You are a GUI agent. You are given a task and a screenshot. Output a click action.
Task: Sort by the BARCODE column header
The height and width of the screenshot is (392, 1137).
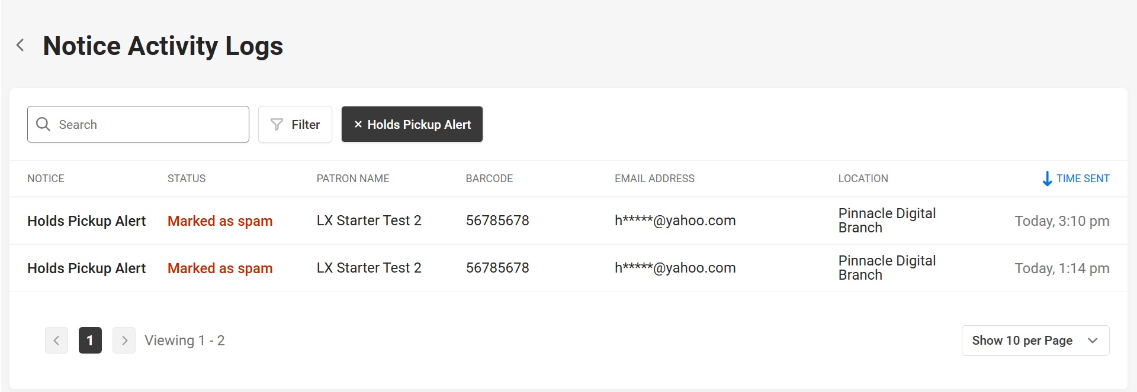coord(489,179)
